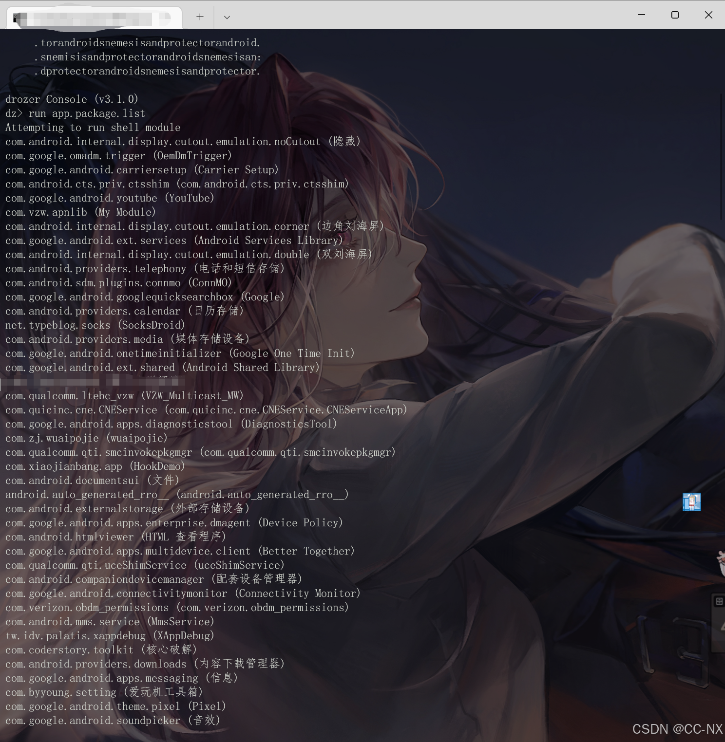The image size is (725, 742).
Task: Click the com.zj.wuaipojie package line
Action: coord(87,438)
